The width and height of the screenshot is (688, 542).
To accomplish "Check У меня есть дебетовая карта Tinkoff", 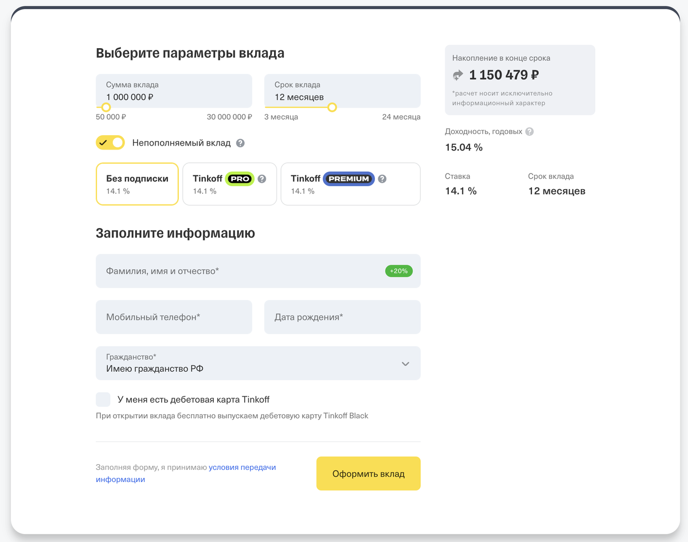I will 103,399.
